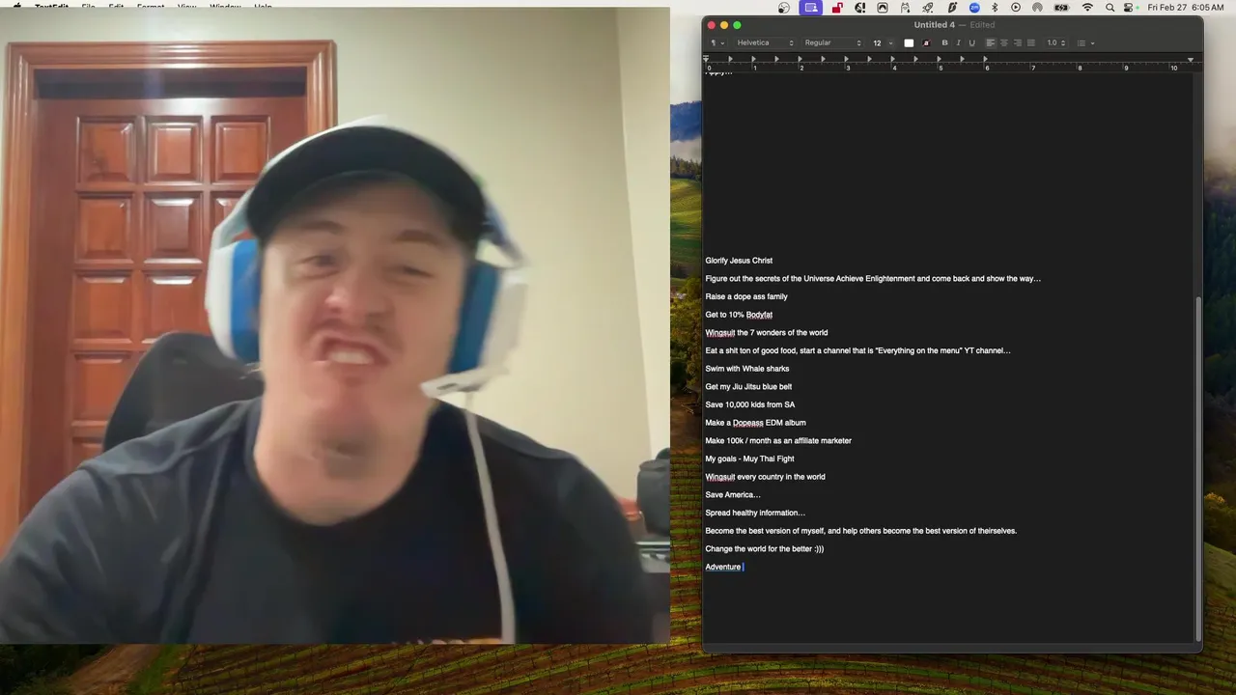Click the line "Glorify Jesus Christ"
Image resolution: width=1236 pixels, height=695 pixels.
(x=739, y=261)
